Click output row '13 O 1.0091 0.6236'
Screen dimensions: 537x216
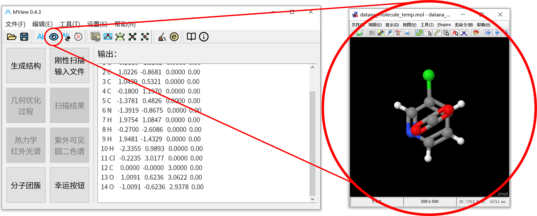coord(151,177)
